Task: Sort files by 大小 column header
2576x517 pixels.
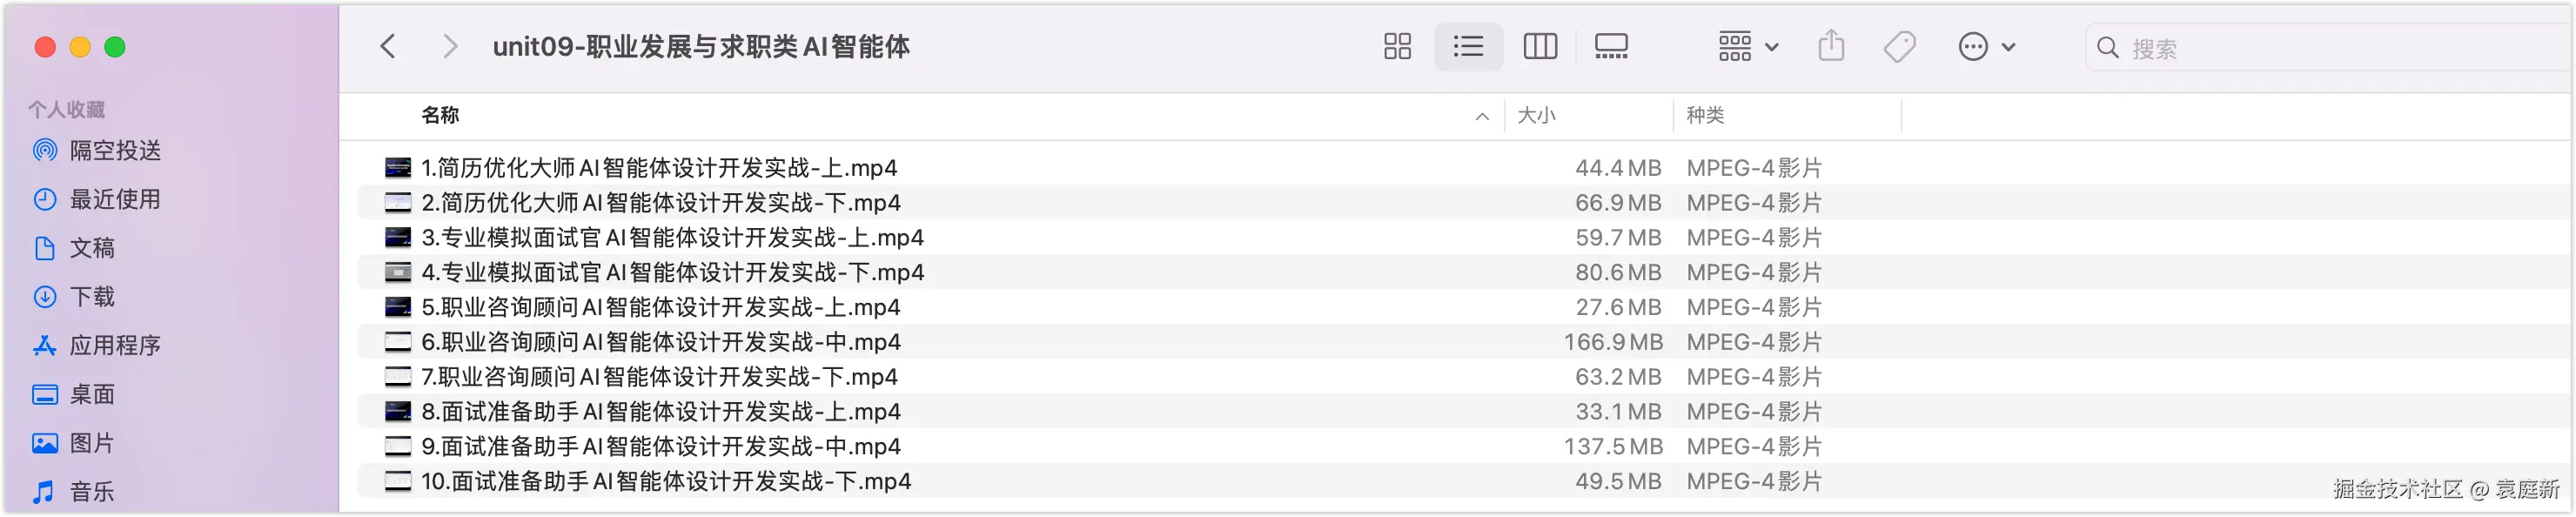Action: point(1537,115)
